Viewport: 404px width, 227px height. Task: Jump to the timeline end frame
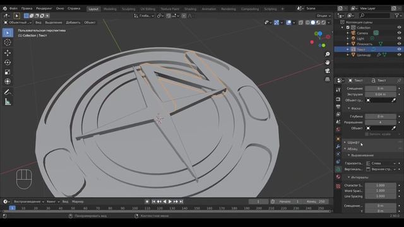181,202
